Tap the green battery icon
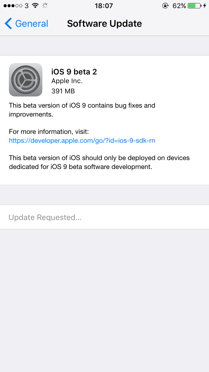The image size is (209, 372). point(195,6)
